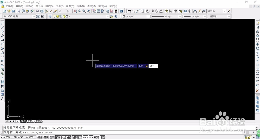Screen dimensions: 260x139
Task: Expand the Redo history dropdown arrow
Action: pos(71,11)
